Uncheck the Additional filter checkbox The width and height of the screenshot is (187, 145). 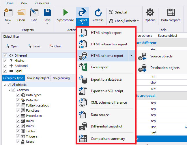click(5, 66)
